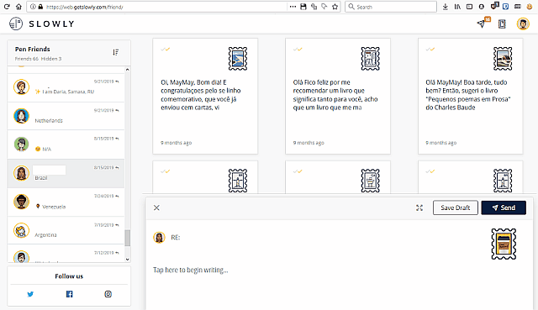Select friend from Argentina
Screen dimensions: 538x310
pos(66,230)
